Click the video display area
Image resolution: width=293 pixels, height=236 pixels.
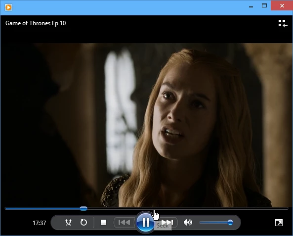[146, 125]
